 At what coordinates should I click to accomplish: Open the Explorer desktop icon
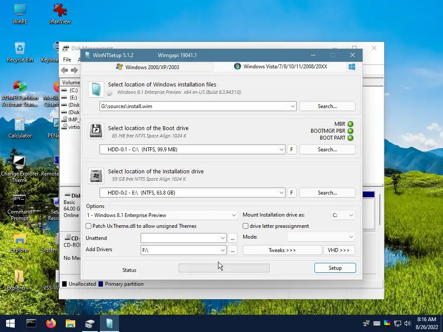pyautogui.click(x=19, y=243)
